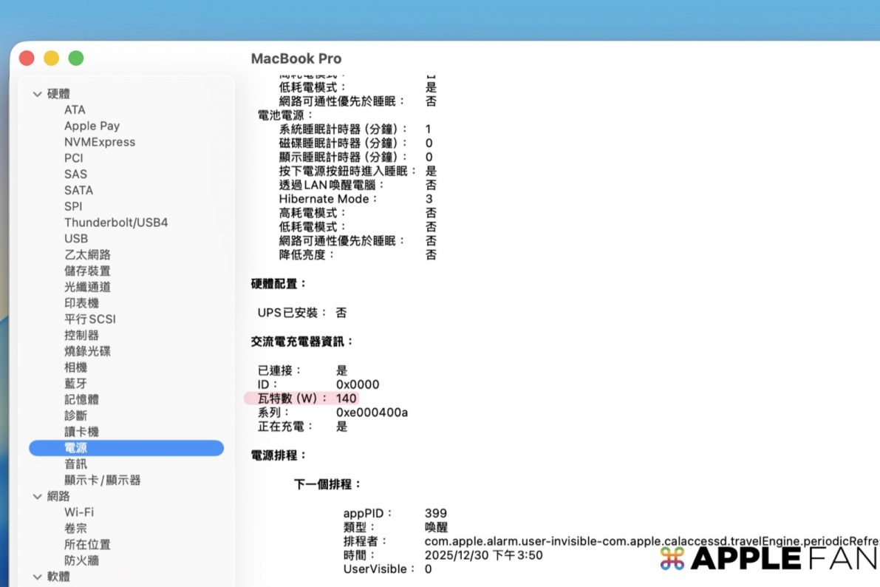Screen dimensions: 880x587
Task: Open the 防火牆 firewall entry
Action: (81, 560)
